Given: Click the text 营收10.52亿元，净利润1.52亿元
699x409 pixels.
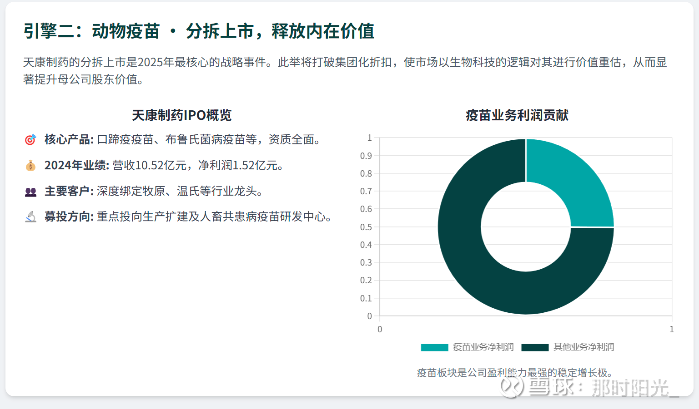Looking at the screenshot, I should pyautogui.click(x=195, y=166).
